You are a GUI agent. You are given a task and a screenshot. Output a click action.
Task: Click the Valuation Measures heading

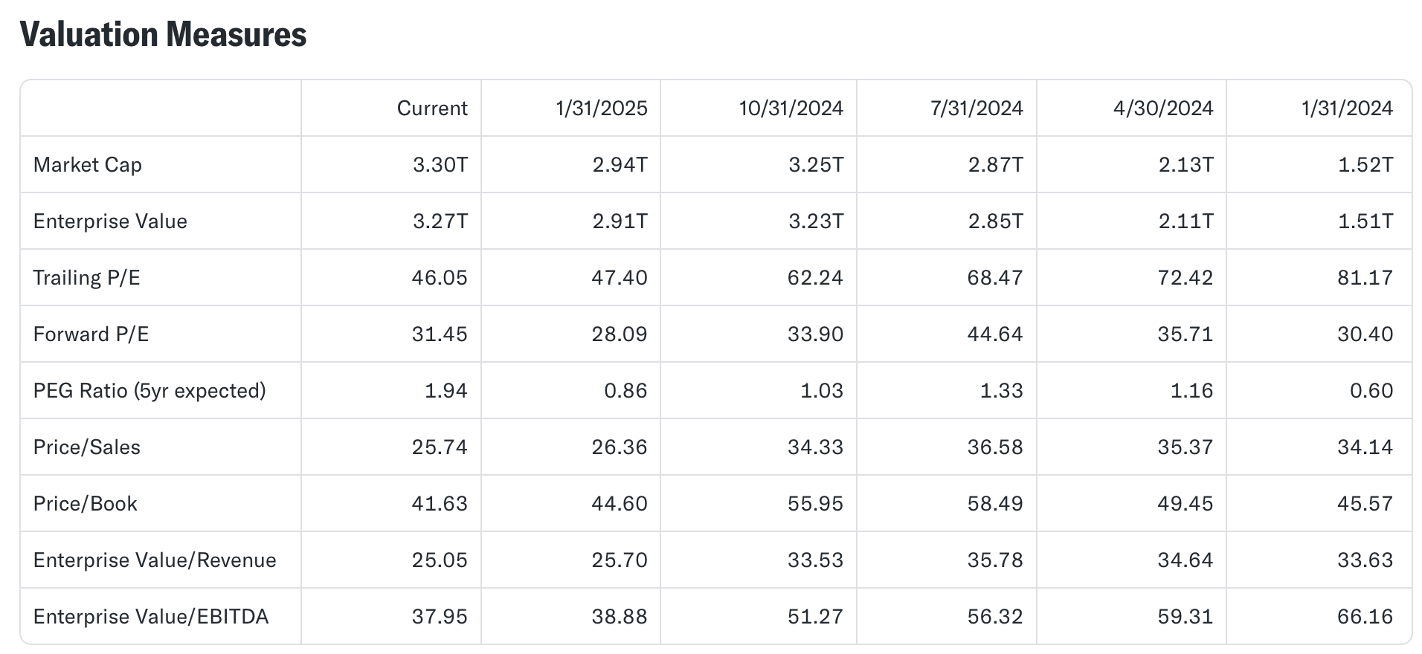163,34
